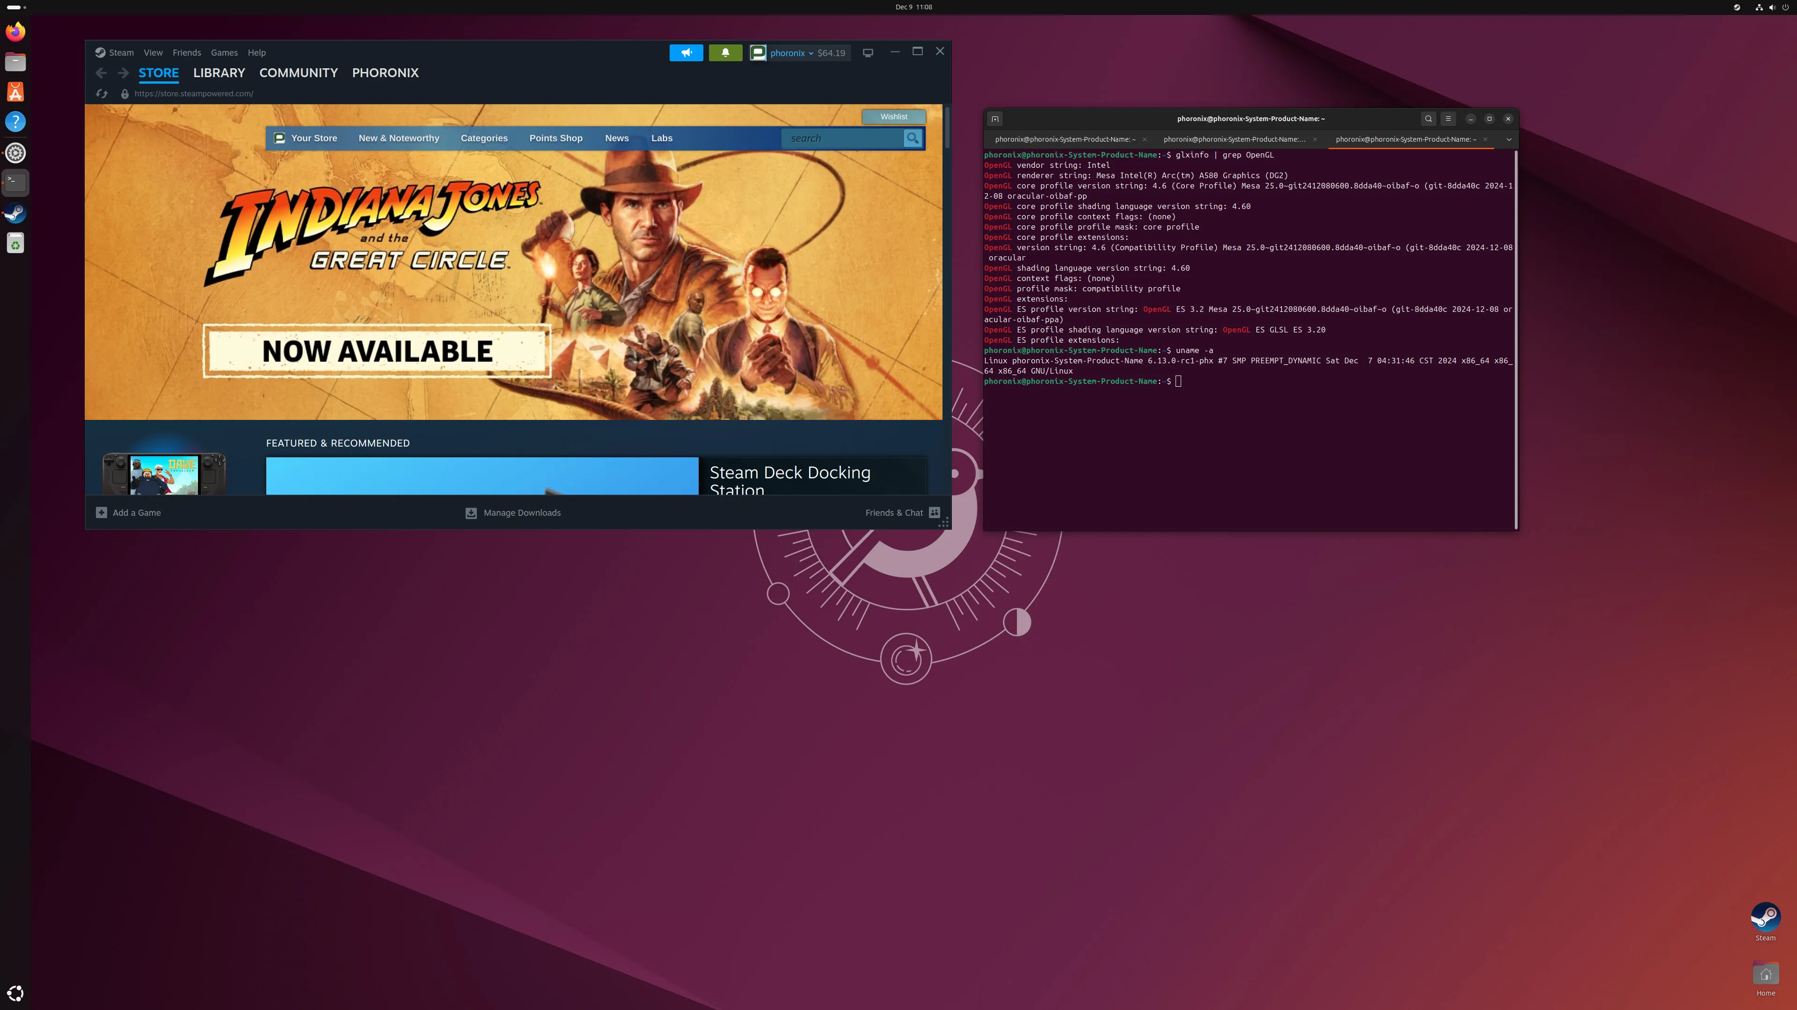This screenshot has height=1010, width=1797.
Task: Open Activities workspace indicator
Action: (16, 7)
